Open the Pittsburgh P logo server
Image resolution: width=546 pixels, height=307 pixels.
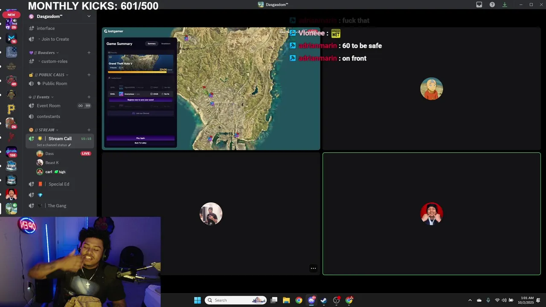[12, 109]
